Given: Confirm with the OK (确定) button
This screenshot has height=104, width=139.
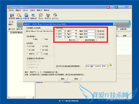Looking at the screenshot, I should pos(63,79).
